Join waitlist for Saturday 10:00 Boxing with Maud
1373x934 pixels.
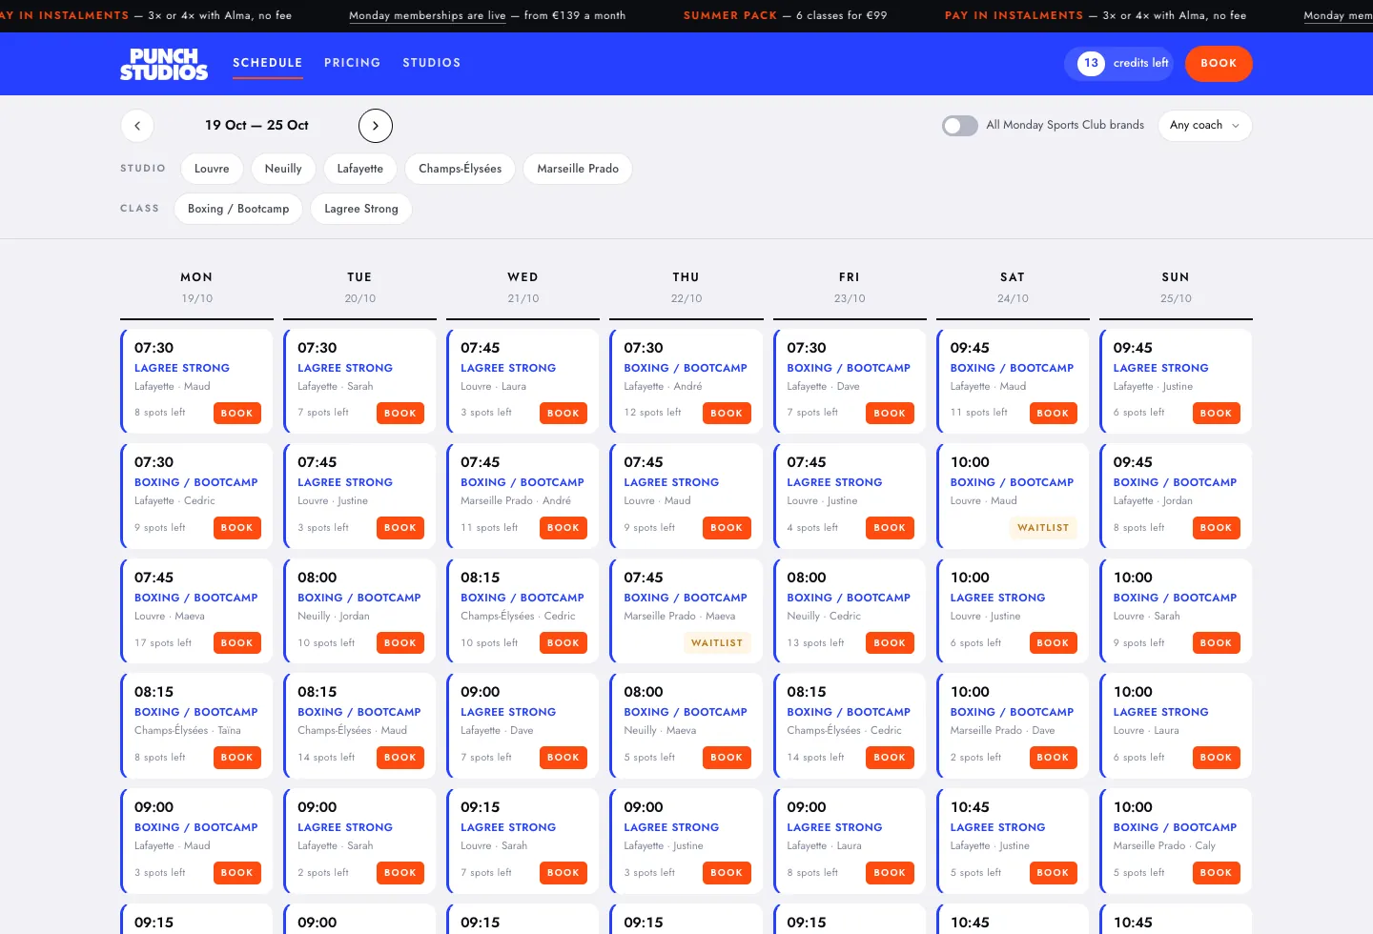1043,528
